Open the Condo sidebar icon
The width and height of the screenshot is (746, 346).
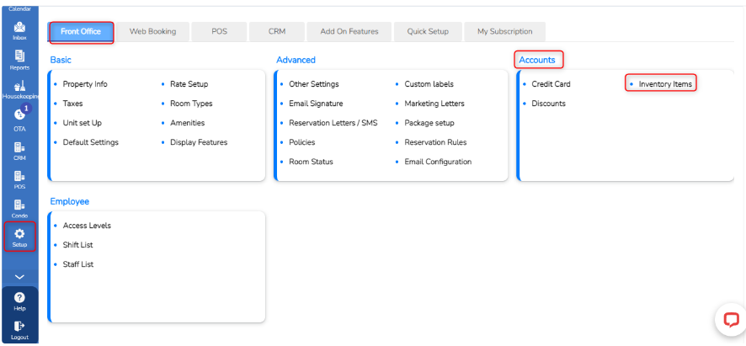19,208
